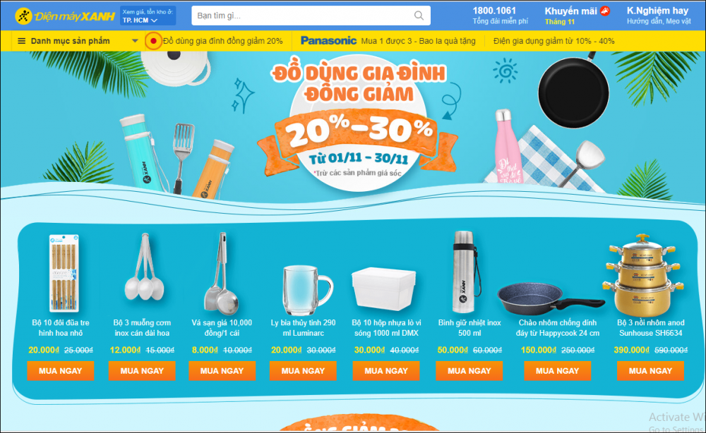The width and height of the screenshot is (706, 433).
Task: Click the Điện máy XANH logo
Action: [x=65, y=16]
